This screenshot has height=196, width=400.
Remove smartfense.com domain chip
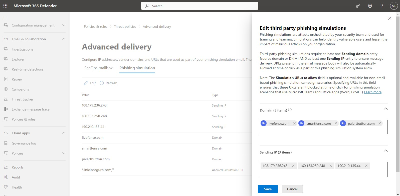click(x=336, y=123)
